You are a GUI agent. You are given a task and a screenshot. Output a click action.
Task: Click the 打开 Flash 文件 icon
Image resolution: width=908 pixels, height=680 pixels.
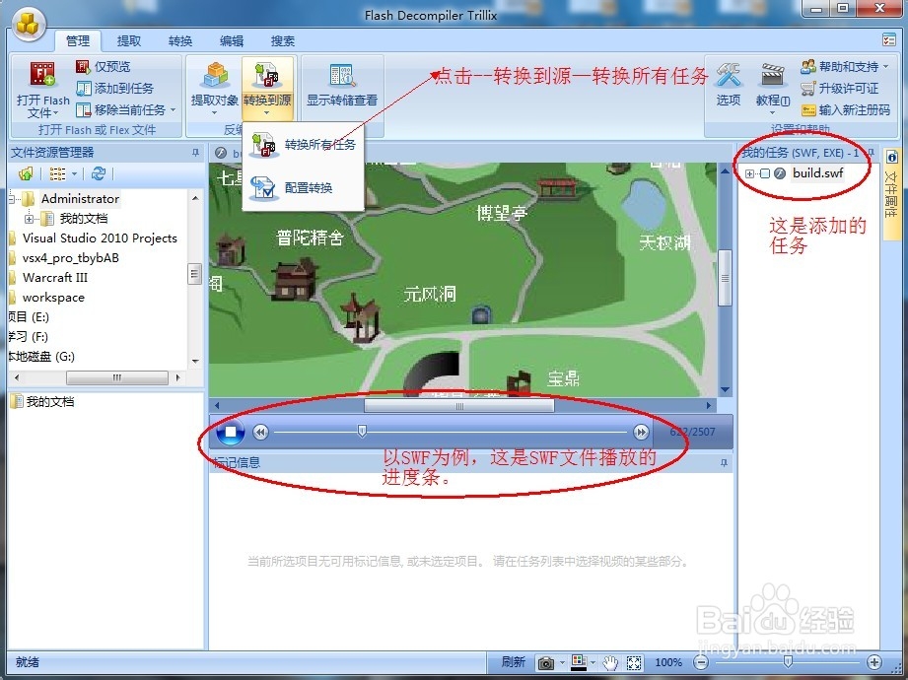click(42, 74)
